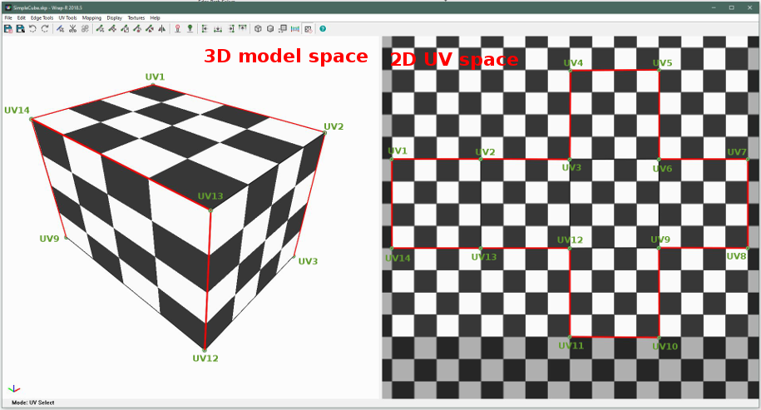Click the first save disk icon
Screen dimensions: 761x410
(x=7, y=28)
